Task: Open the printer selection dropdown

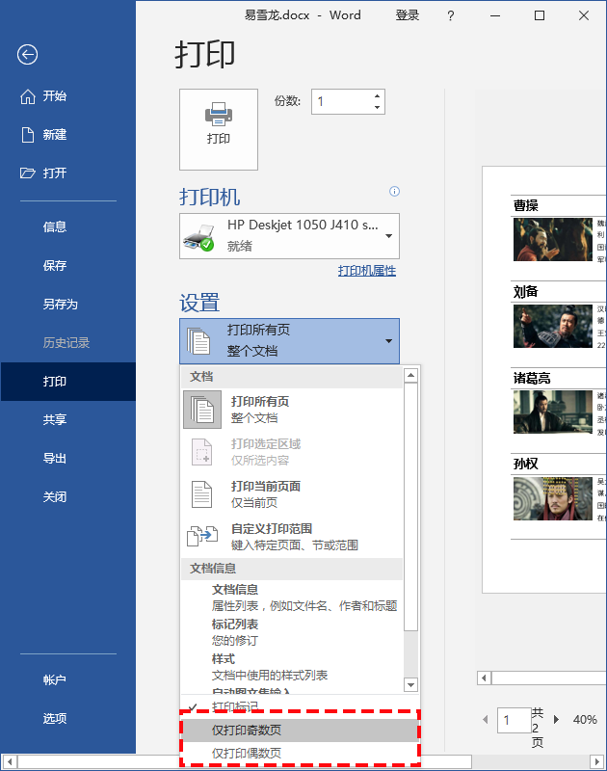Action: click(289, 236)
